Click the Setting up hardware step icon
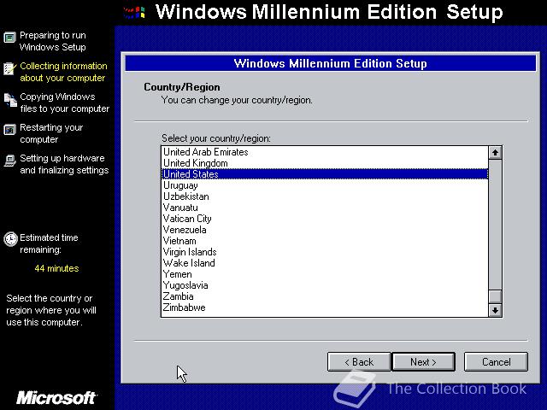 (x=9, y=161)
